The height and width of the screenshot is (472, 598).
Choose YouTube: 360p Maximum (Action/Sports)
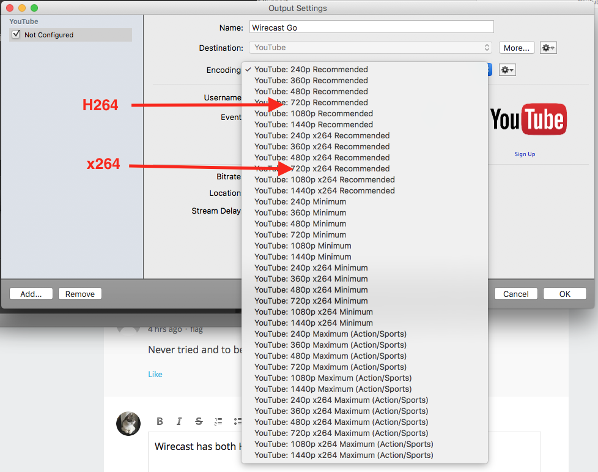pos(364,345)
